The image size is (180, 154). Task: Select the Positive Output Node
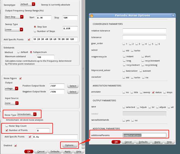click(73, 86)
